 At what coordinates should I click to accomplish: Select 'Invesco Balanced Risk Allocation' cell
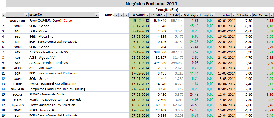coord(64,84)
